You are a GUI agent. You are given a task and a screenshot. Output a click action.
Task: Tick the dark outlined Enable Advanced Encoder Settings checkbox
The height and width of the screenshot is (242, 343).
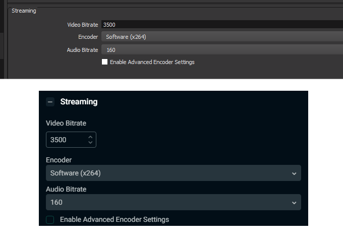50,220
